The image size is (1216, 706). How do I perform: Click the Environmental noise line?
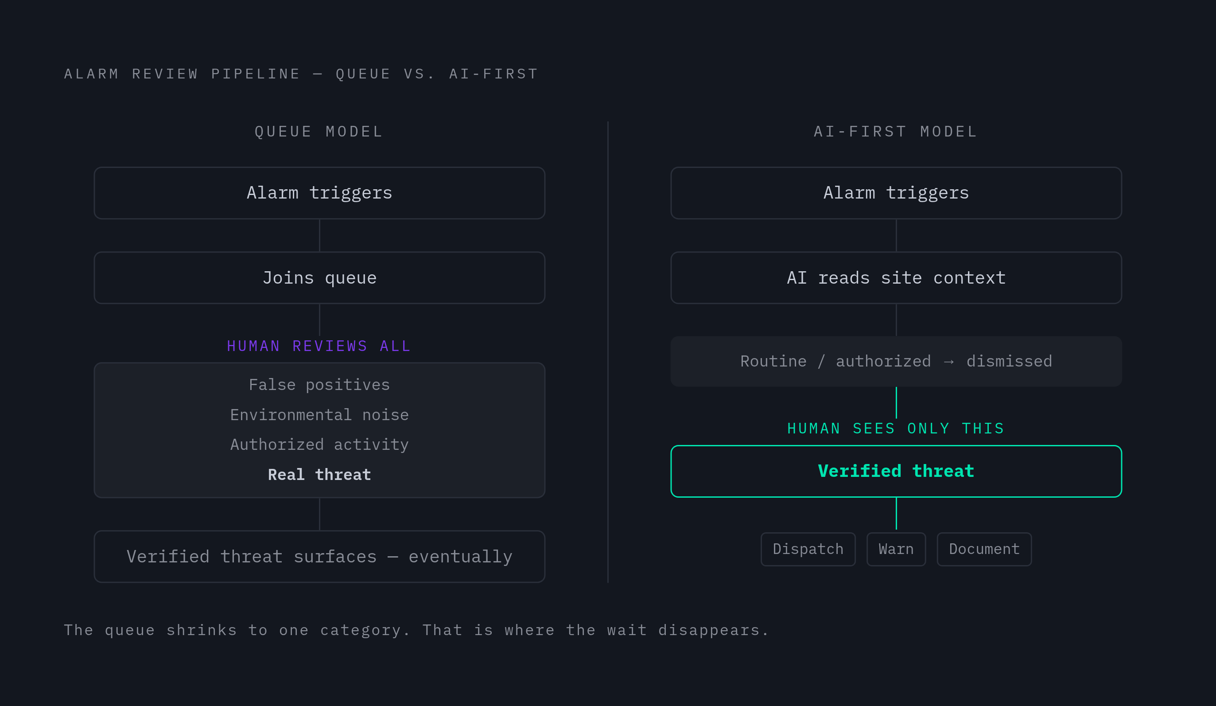coord(319,415)
